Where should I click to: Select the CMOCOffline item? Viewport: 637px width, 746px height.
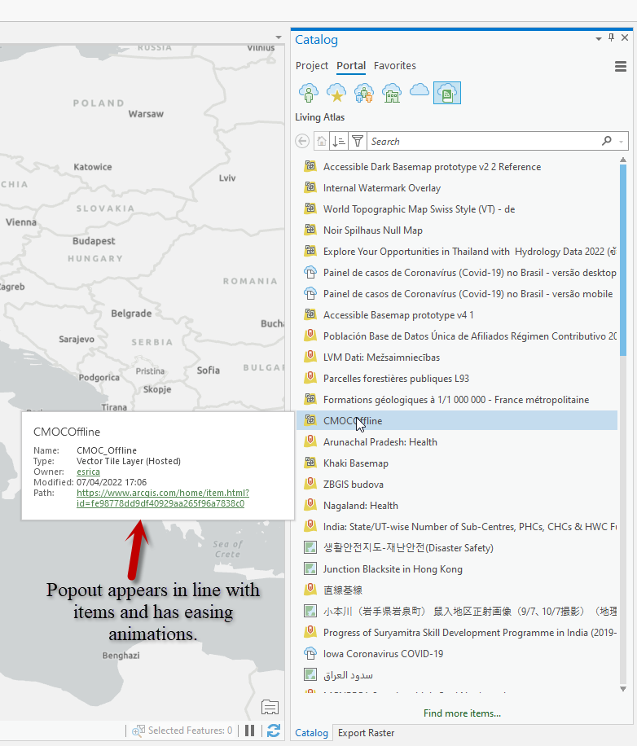[457, 421]
